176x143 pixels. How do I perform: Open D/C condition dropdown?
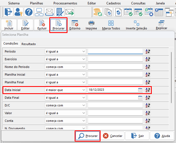(x=66, y=105)
